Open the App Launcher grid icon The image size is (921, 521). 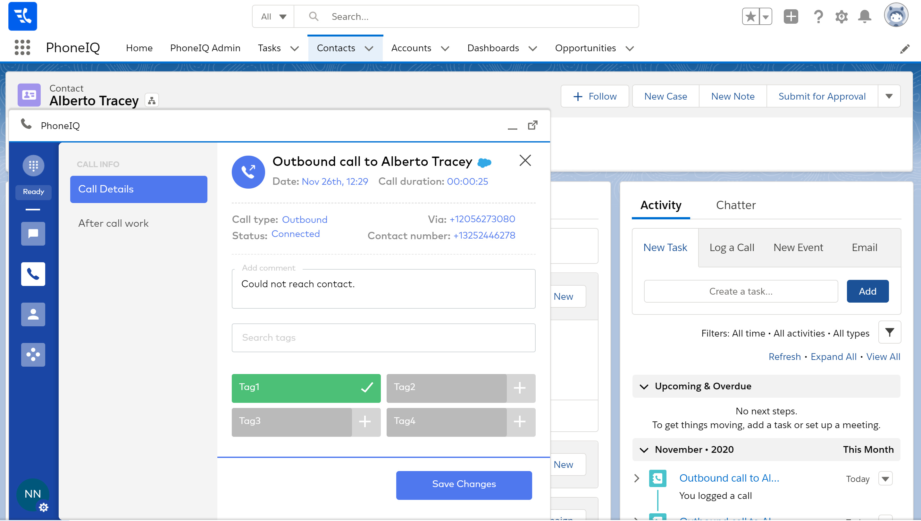pos(22,48)
